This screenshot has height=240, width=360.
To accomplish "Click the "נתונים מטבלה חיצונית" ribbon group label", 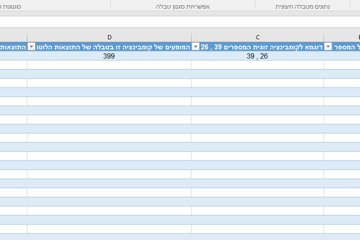I will coord(306,7).
